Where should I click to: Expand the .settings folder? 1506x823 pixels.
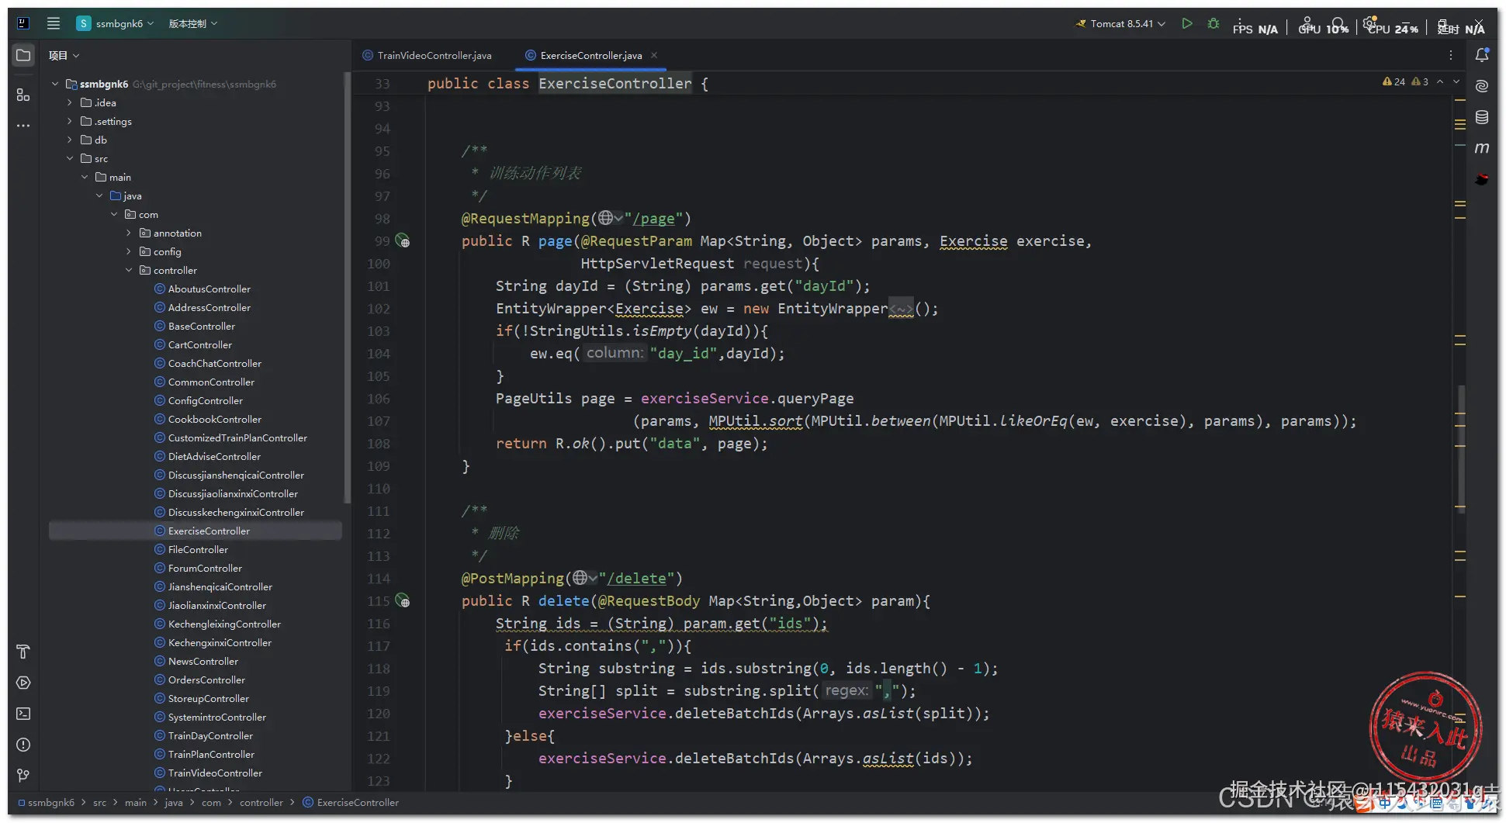(x=70, y=121)
